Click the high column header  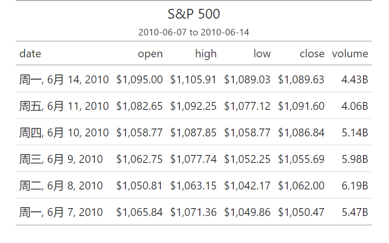click(206, 54)
